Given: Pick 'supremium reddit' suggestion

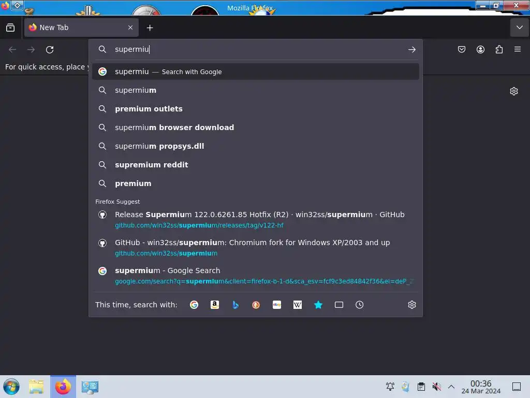Looking at the screenshot, I should (256, 165).
